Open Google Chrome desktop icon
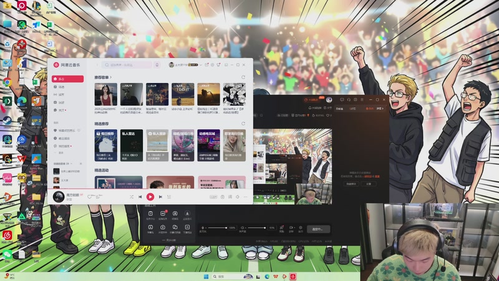The height and width of the screenshot is (281, 499). (x=7, y=82)
